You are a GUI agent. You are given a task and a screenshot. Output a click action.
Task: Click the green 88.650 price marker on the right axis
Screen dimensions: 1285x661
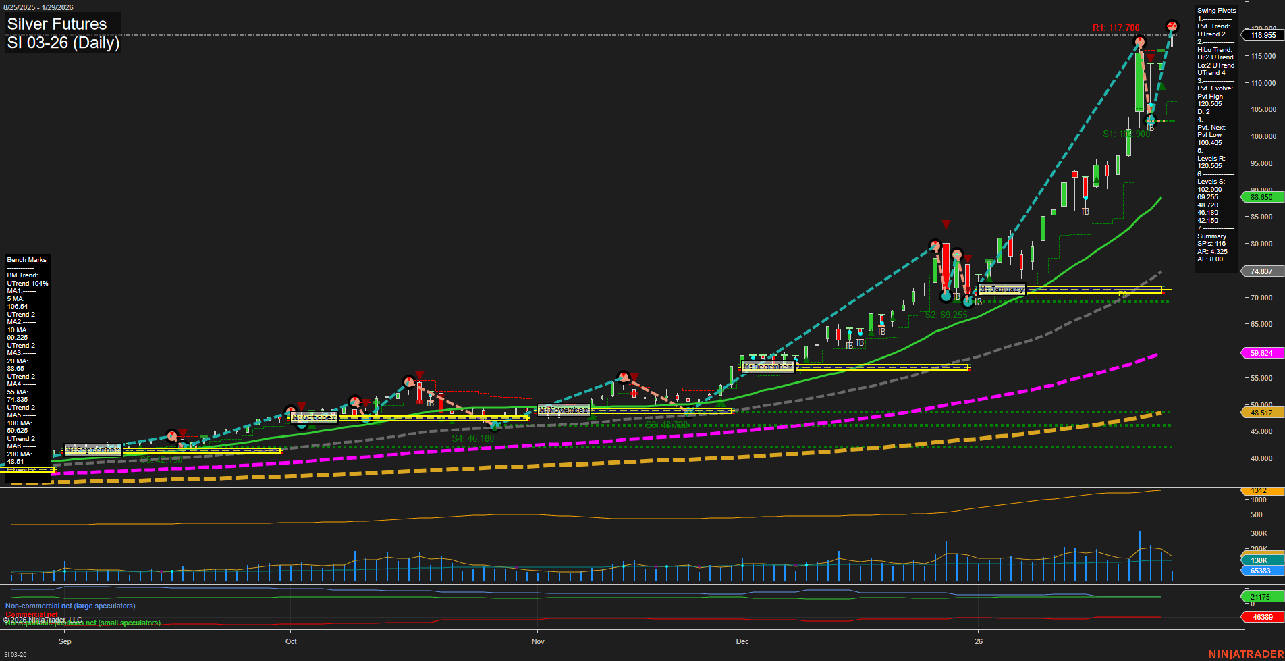pos(1261,197)
